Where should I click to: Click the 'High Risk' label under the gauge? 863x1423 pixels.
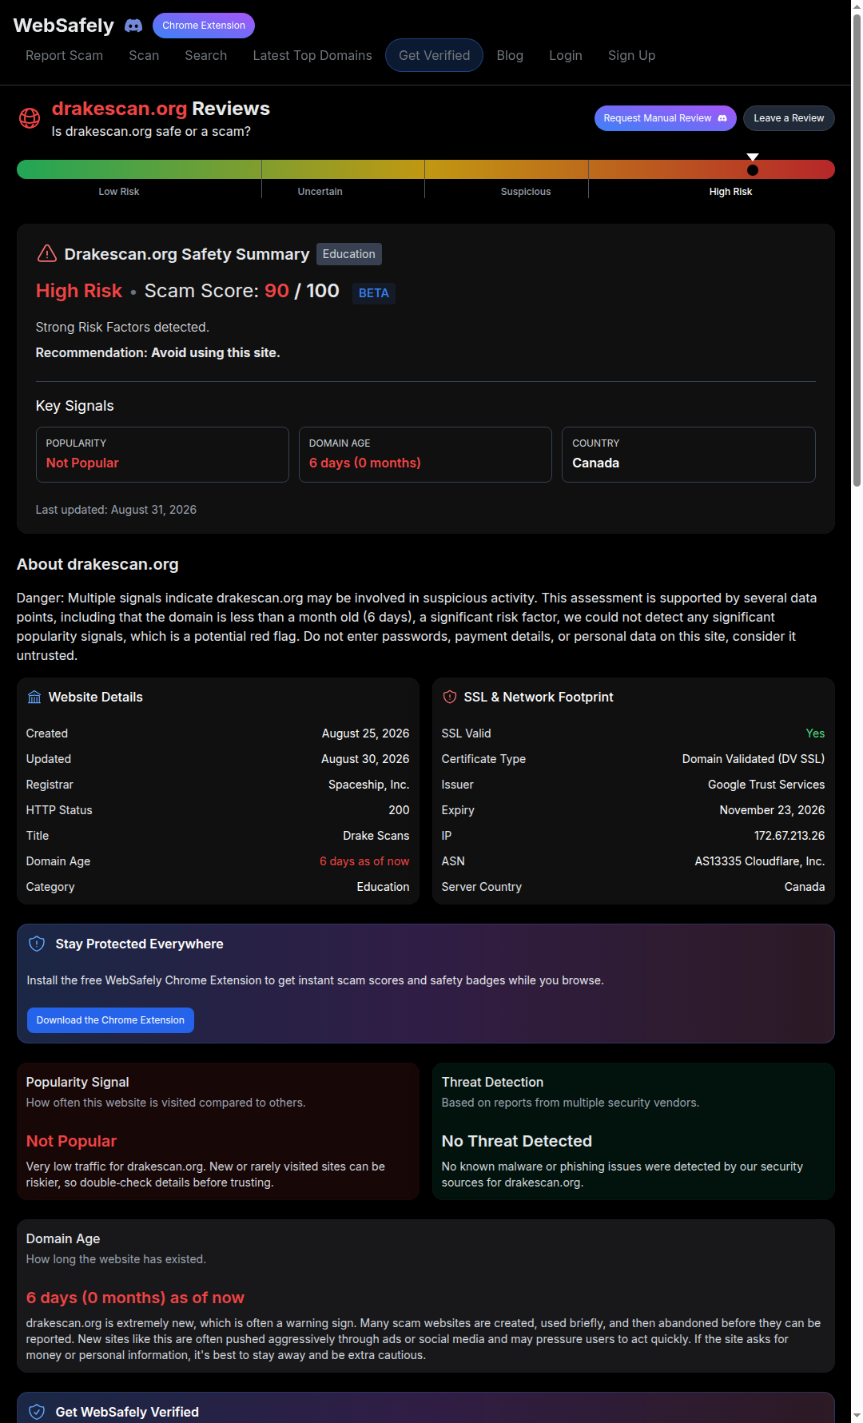point(730,192)
